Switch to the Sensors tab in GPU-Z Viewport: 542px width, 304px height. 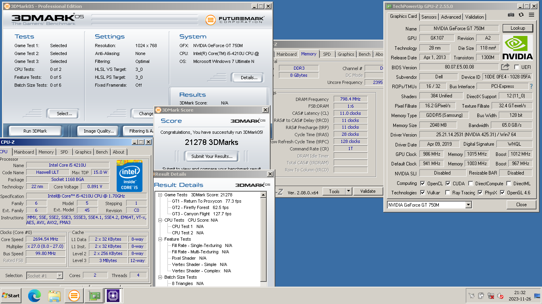429,17
